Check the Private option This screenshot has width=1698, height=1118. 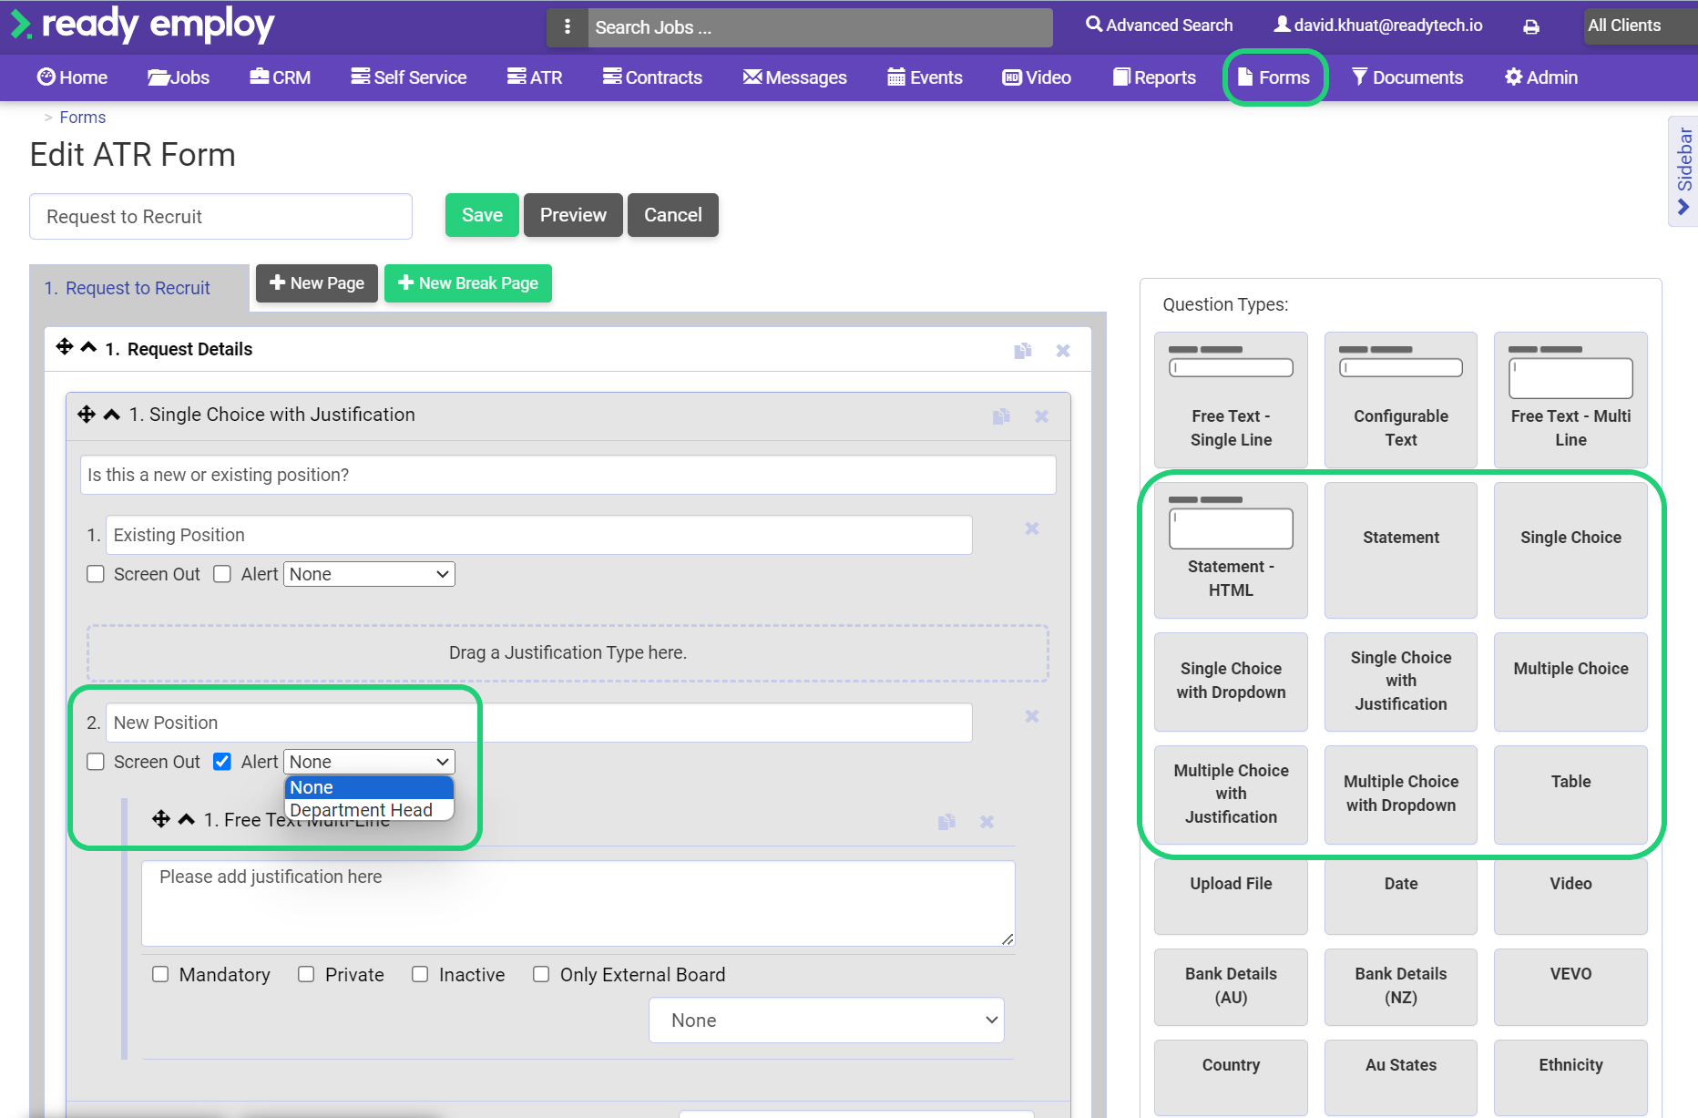point(306,974)
